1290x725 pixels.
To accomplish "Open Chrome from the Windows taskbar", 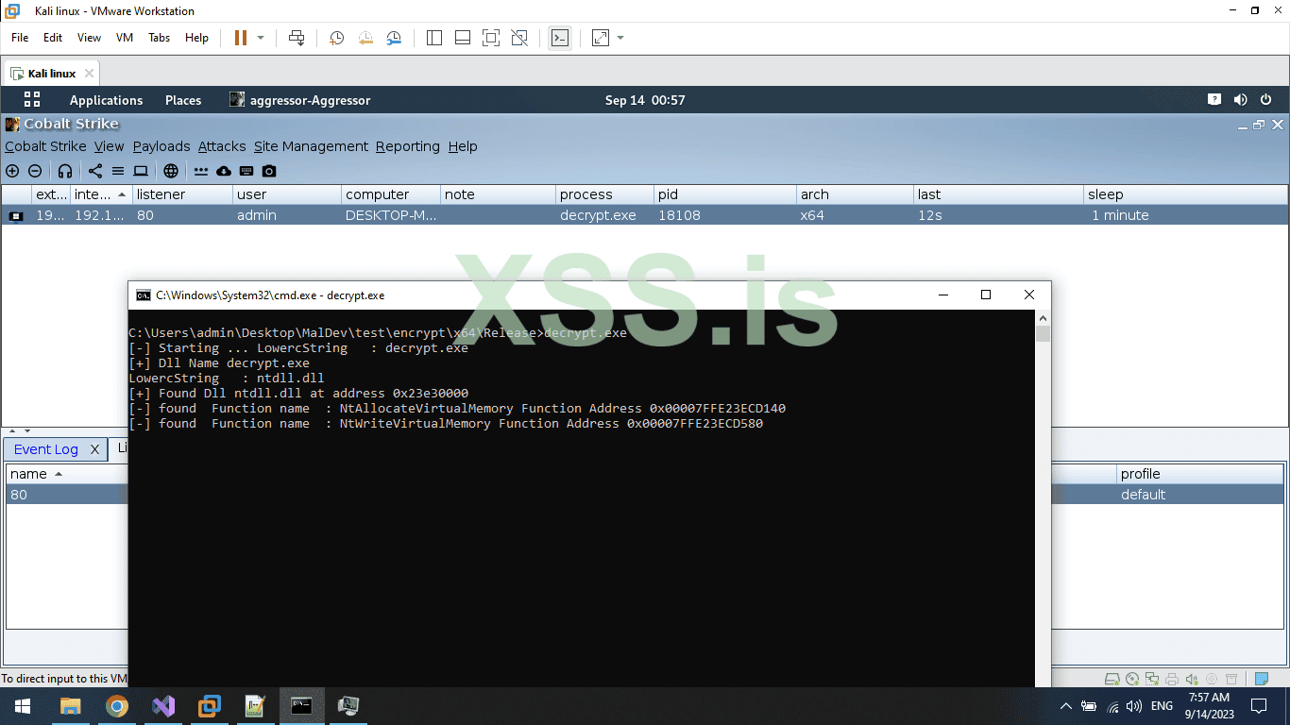I will coord(116,706).
